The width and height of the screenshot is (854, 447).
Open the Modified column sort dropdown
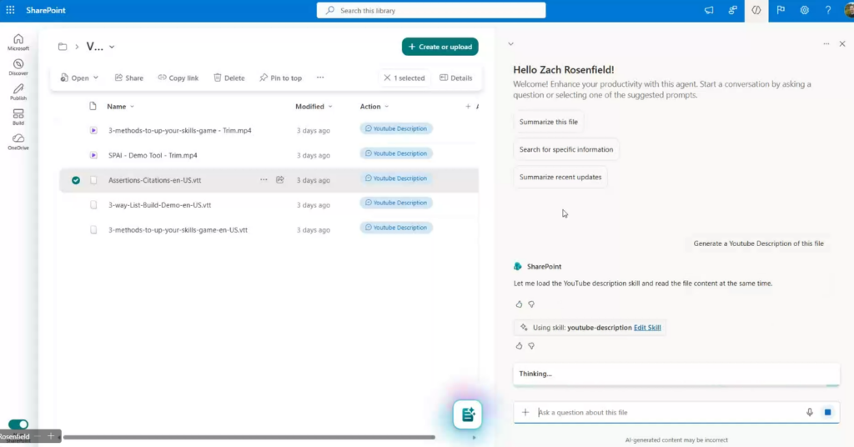click(x=330, y=107)
